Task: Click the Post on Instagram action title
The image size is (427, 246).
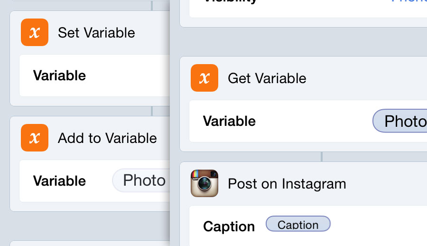Action: [287, 183]
